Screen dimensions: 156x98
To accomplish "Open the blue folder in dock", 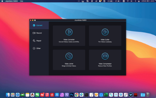I will click(x=143, y=95).
